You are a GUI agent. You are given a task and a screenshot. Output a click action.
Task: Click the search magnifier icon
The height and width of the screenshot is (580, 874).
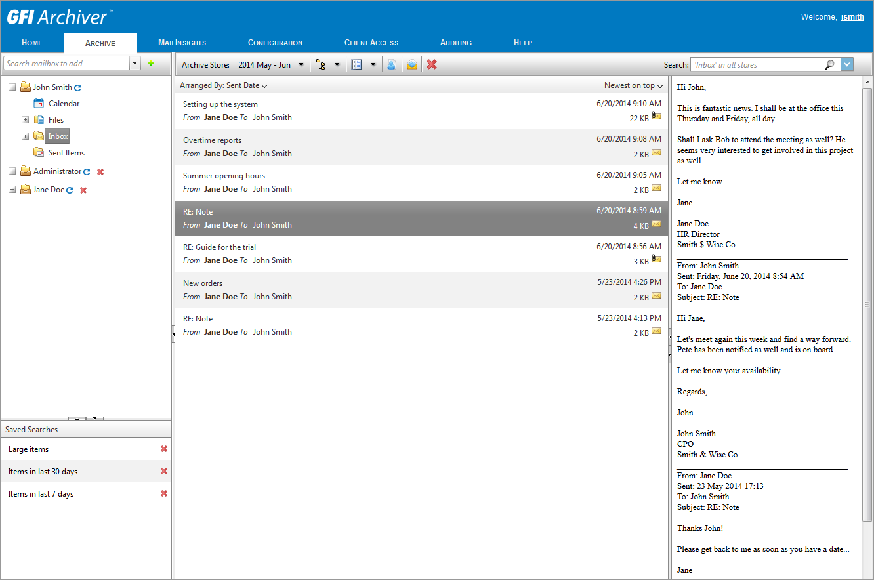click(x=829, y=64)
